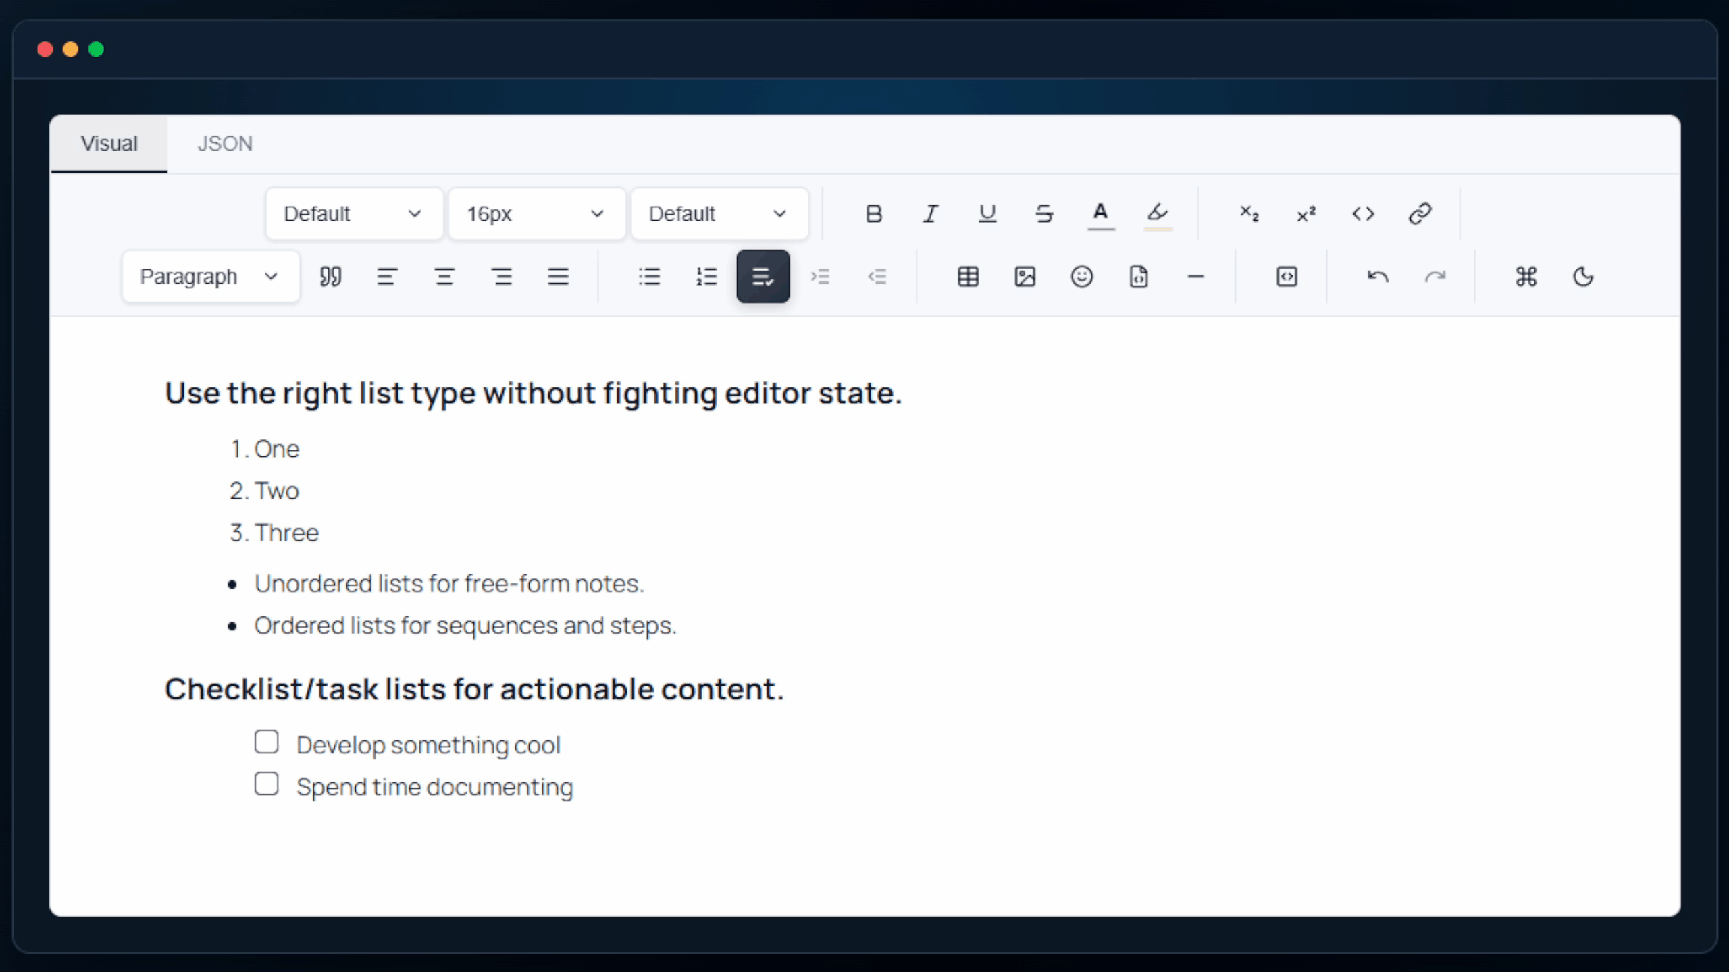Insert an image
1729x972 pixels.
pyautogui.click(x=1025, y=277)
